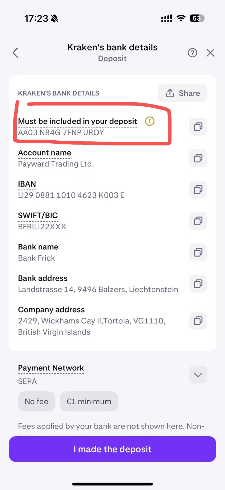Share Kraken's bank details
225x490 pixels.
182,93
